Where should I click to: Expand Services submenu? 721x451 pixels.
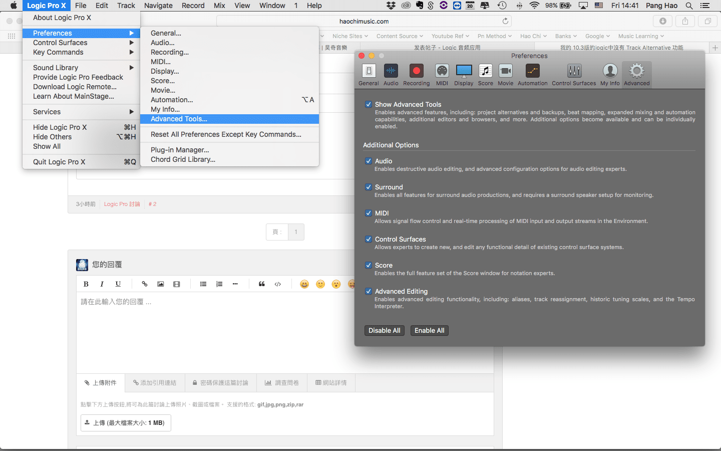(81, 112)
